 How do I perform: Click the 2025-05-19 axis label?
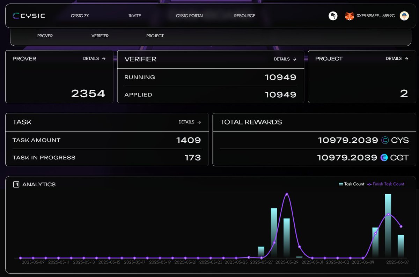[160, 262]
